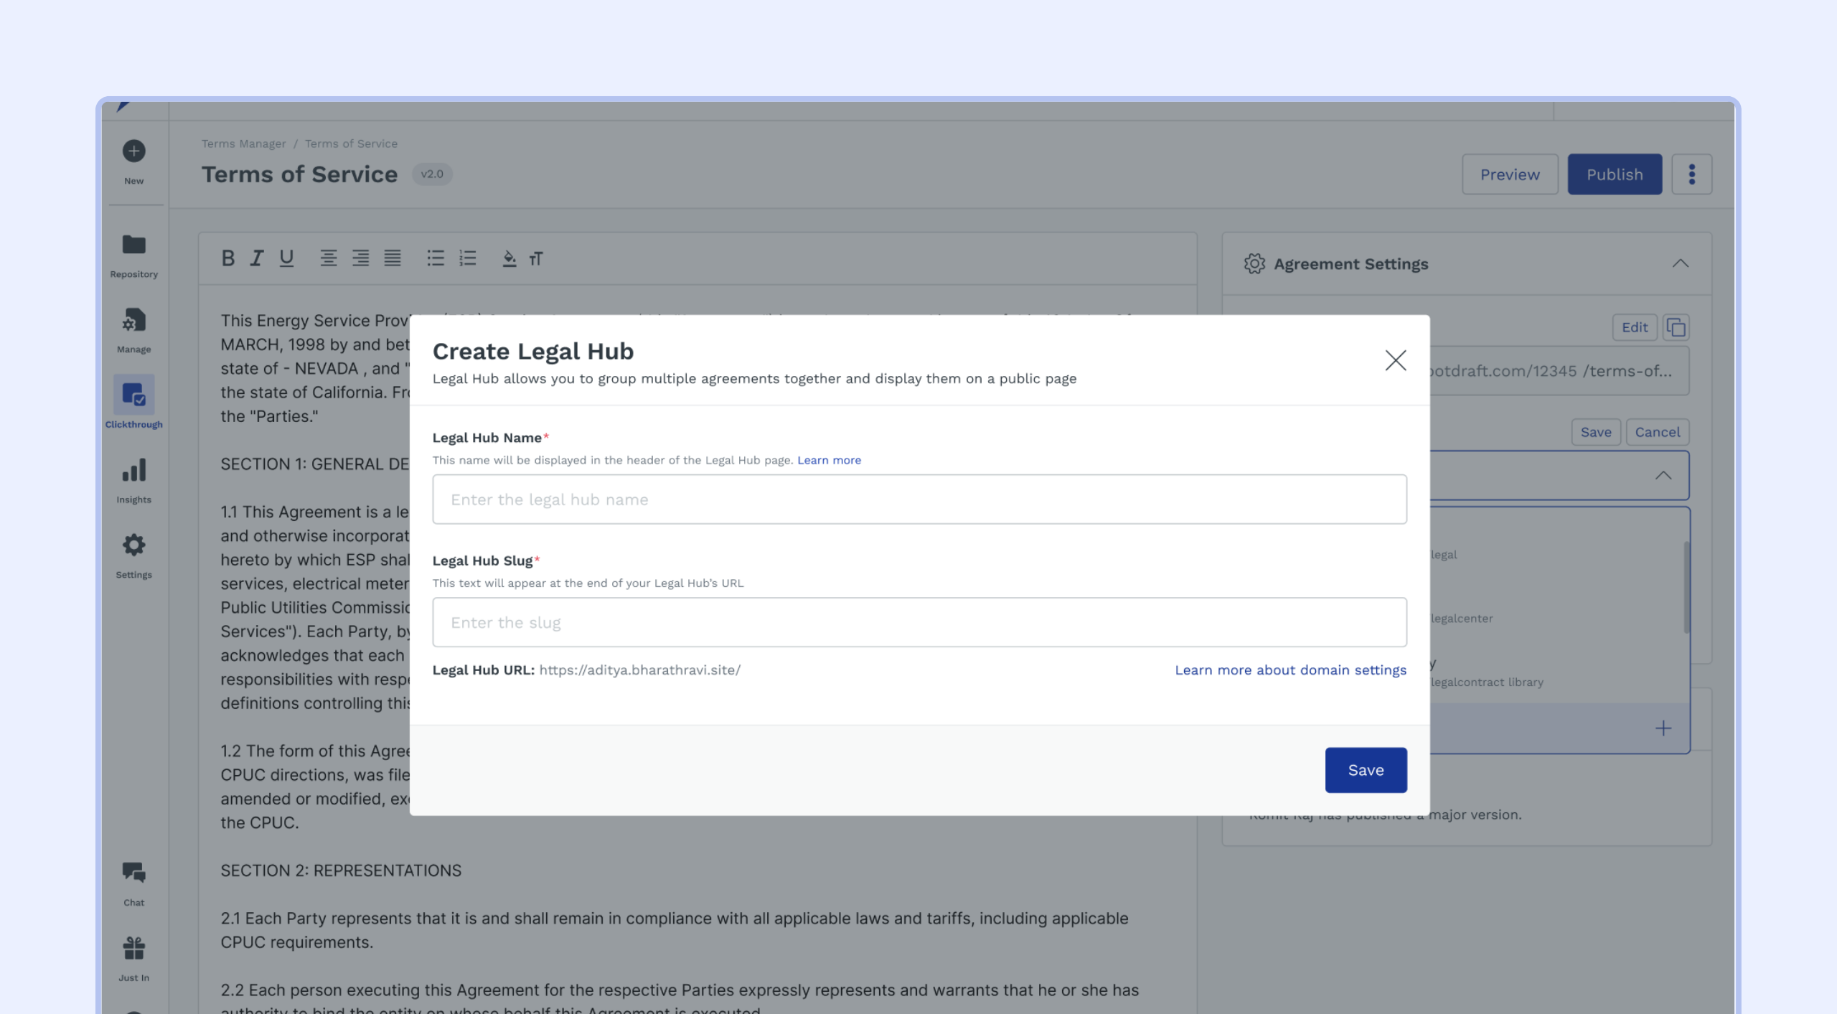Click the Just In gift icon
The width and height of the screenshot is (1837, 1014).
pos(133,948)
